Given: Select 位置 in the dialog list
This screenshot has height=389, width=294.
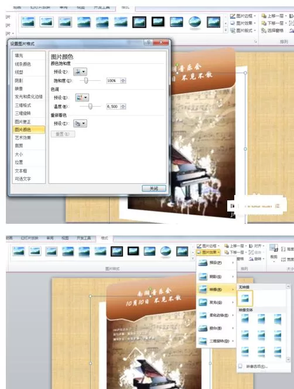Looking at the screenshot, I should point(29,162).
